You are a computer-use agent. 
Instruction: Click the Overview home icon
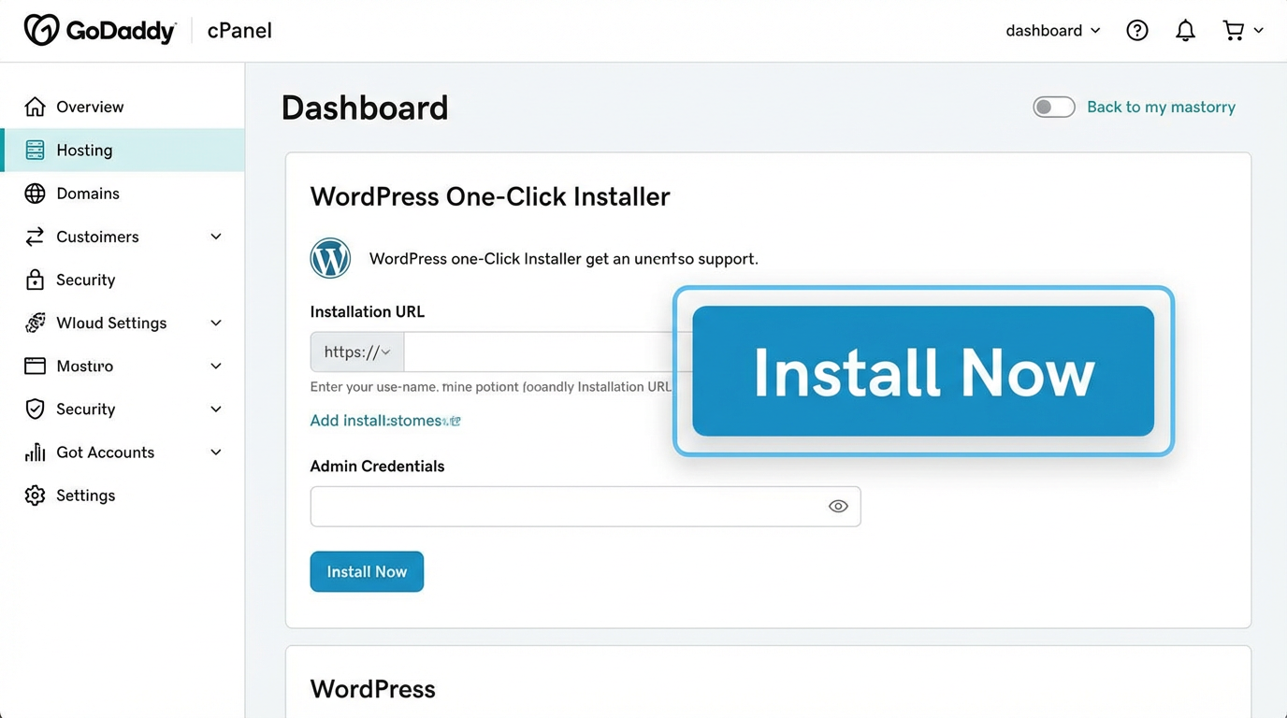click(35, 106)
